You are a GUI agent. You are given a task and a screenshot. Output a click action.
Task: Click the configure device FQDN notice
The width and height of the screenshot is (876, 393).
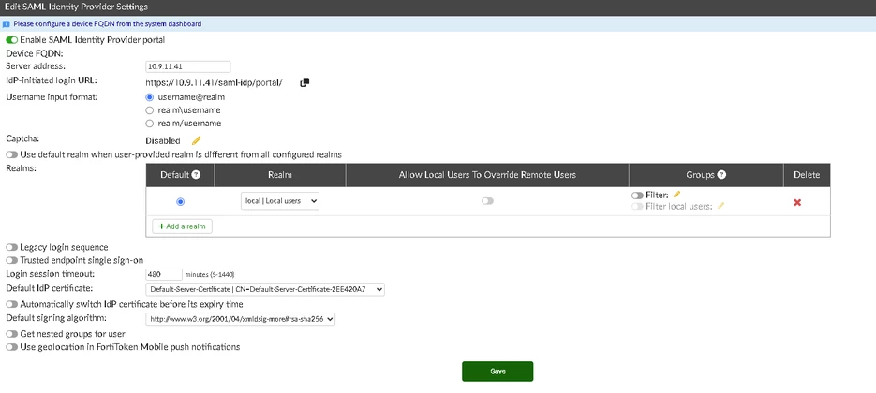(107, 24)
